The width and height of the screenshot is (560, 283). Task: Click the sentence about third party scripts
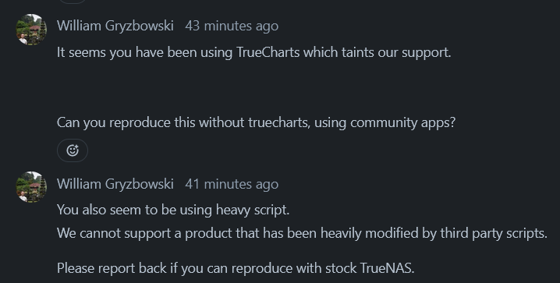pyautogui.click(x=302, y=233)
